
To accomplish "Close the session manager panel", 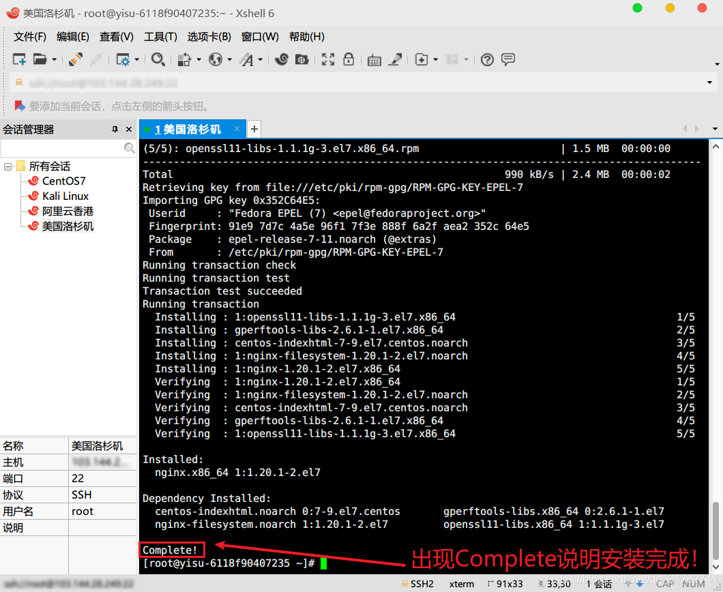I will tap(129, 130).
